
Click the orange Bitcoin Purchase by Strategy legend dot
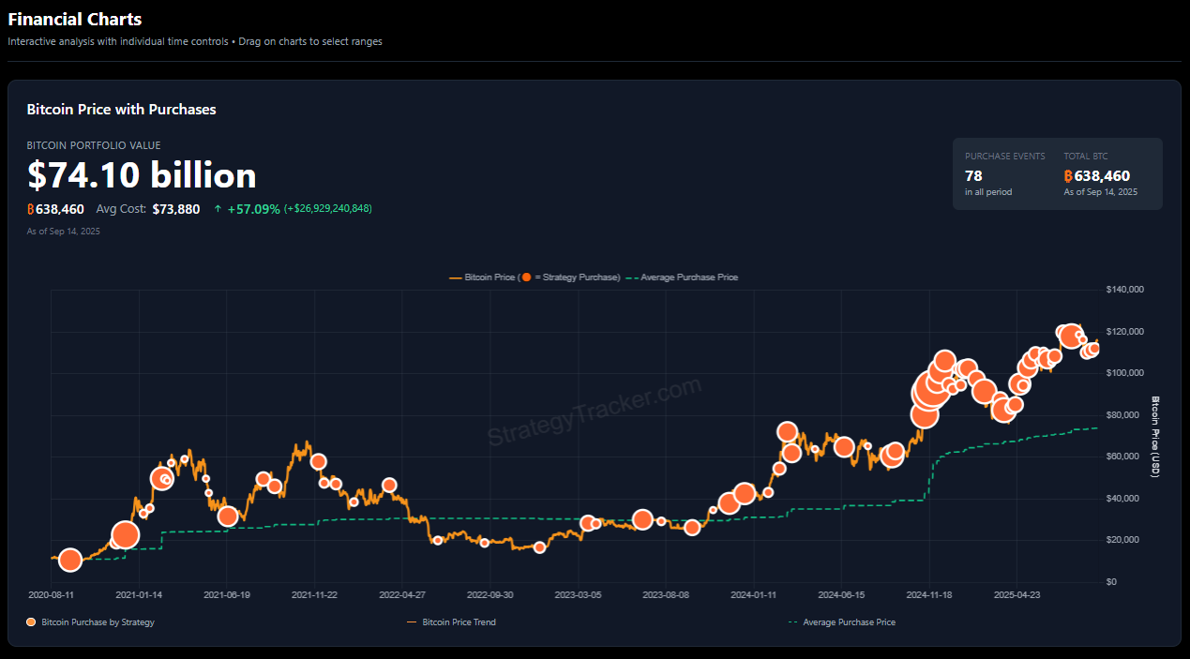tap(31, 622)
